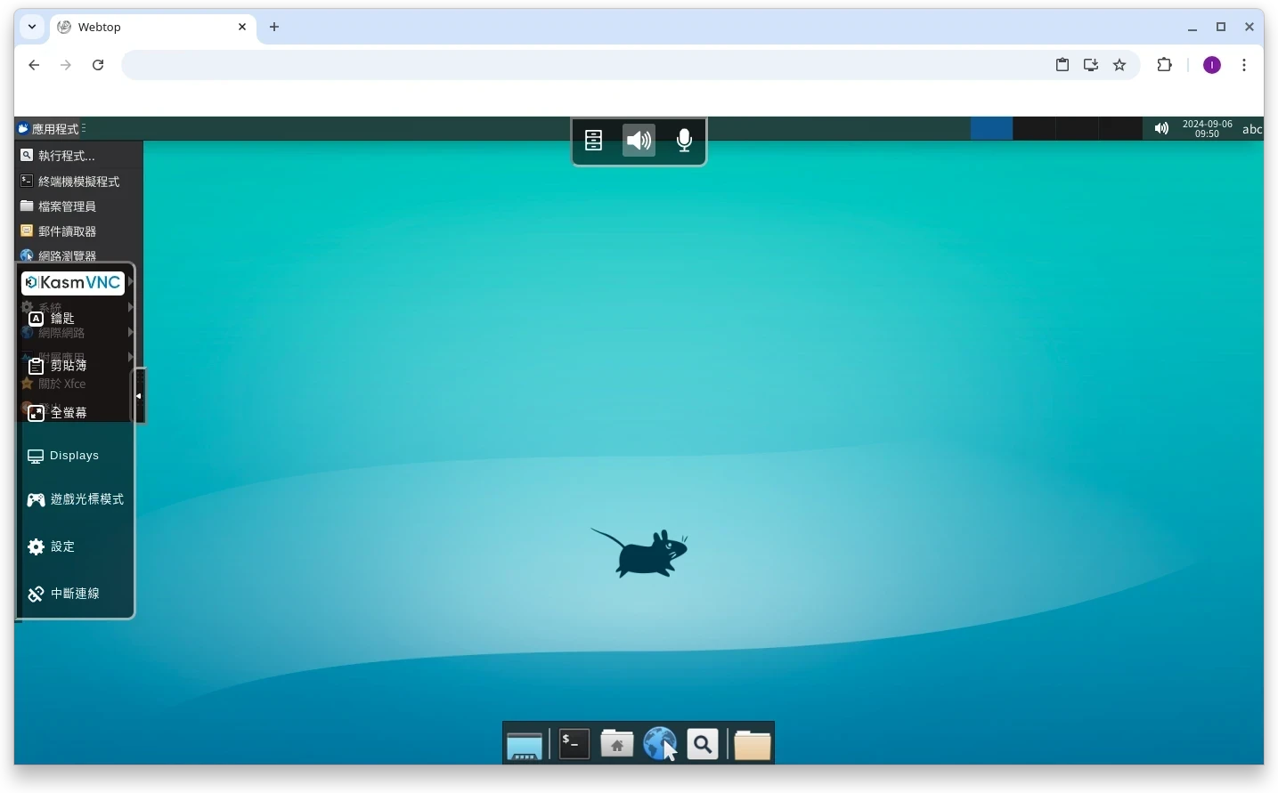Click the xfce panel volume icon
The width and height of the screenshot is (1278, 793).
[x=1161, y=129]
